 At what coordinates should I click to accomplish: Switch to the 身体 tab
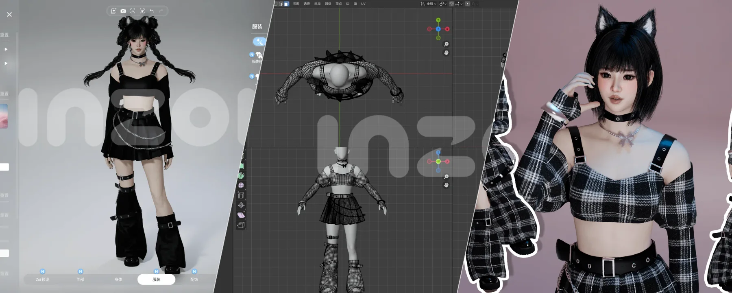[118, 280]
